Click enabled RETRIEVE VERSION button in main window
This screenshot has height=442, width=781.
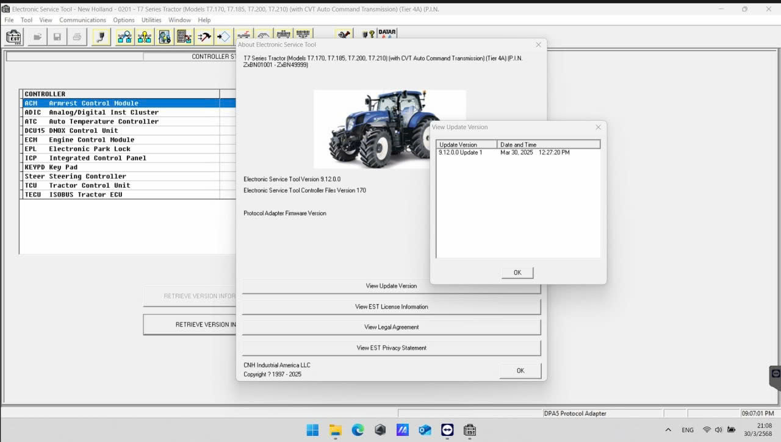coord(190,324)
